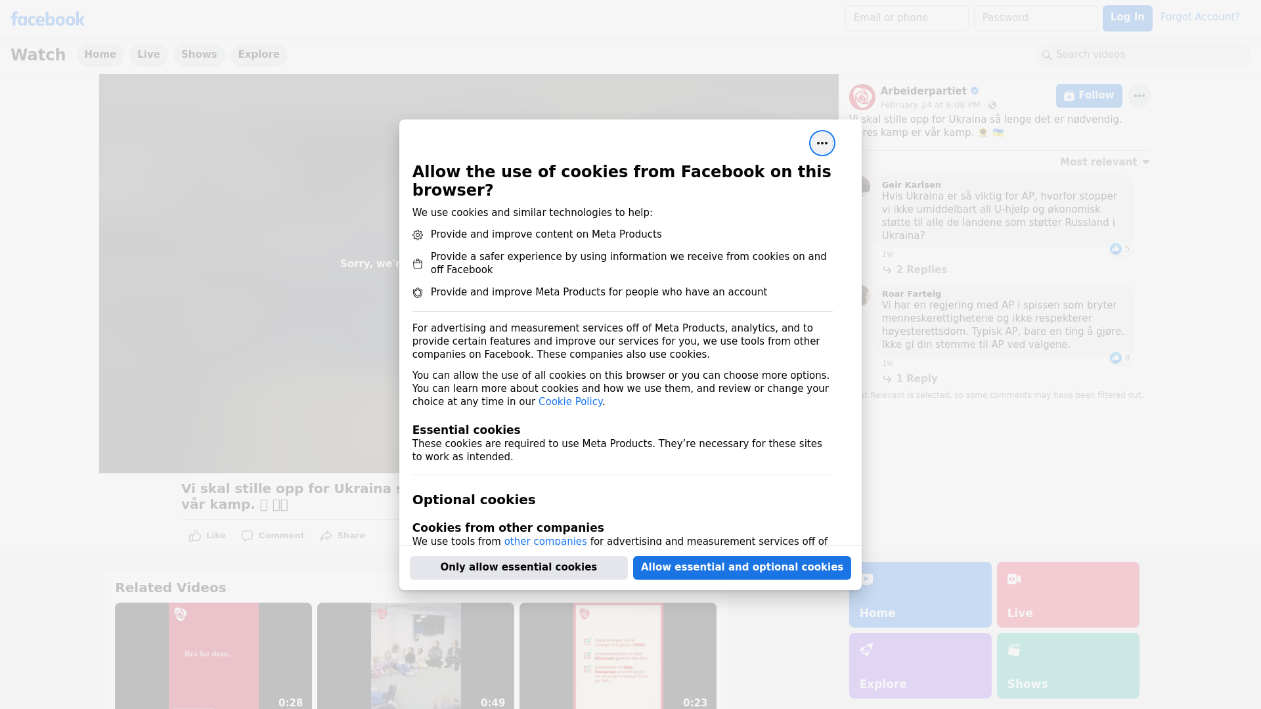
Task: Expand 2 Replies under Geir Karlsen
Action: (x=914, y=270)
